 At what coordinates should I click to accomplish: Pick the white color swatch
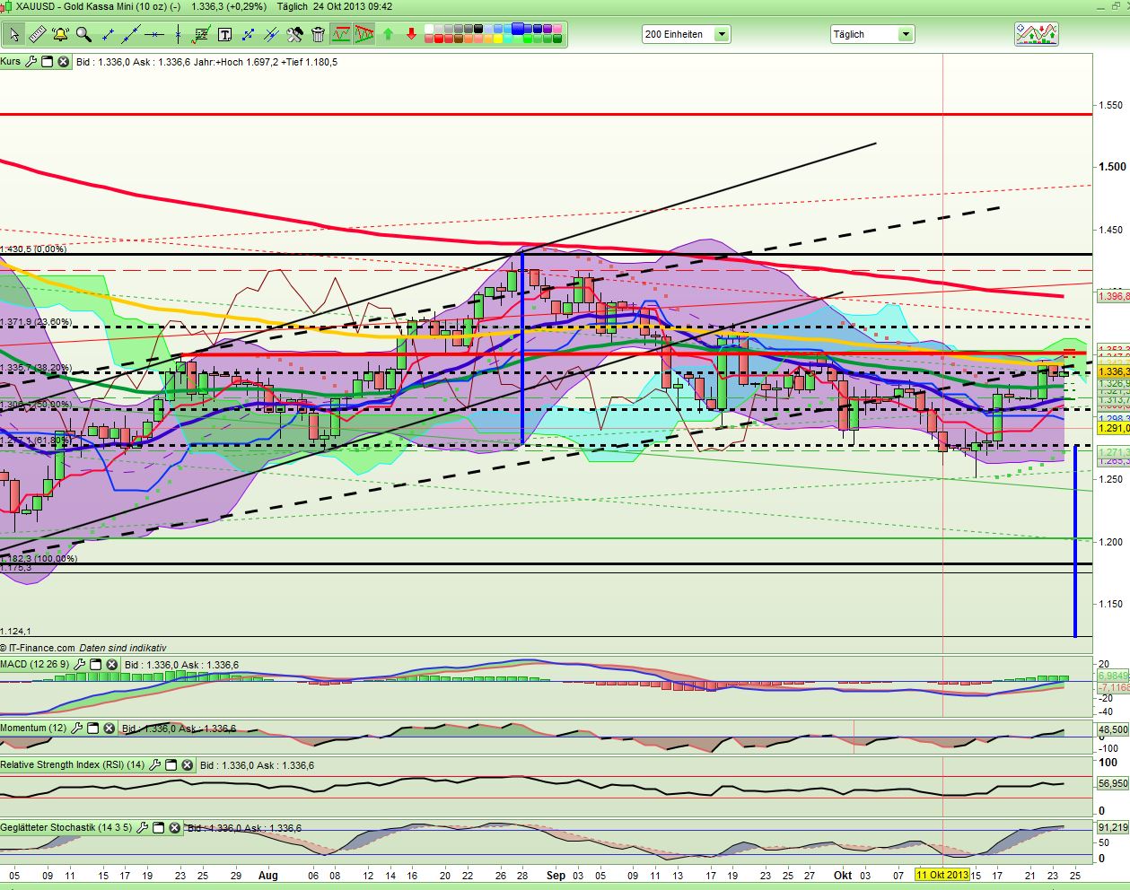point(429,30)
